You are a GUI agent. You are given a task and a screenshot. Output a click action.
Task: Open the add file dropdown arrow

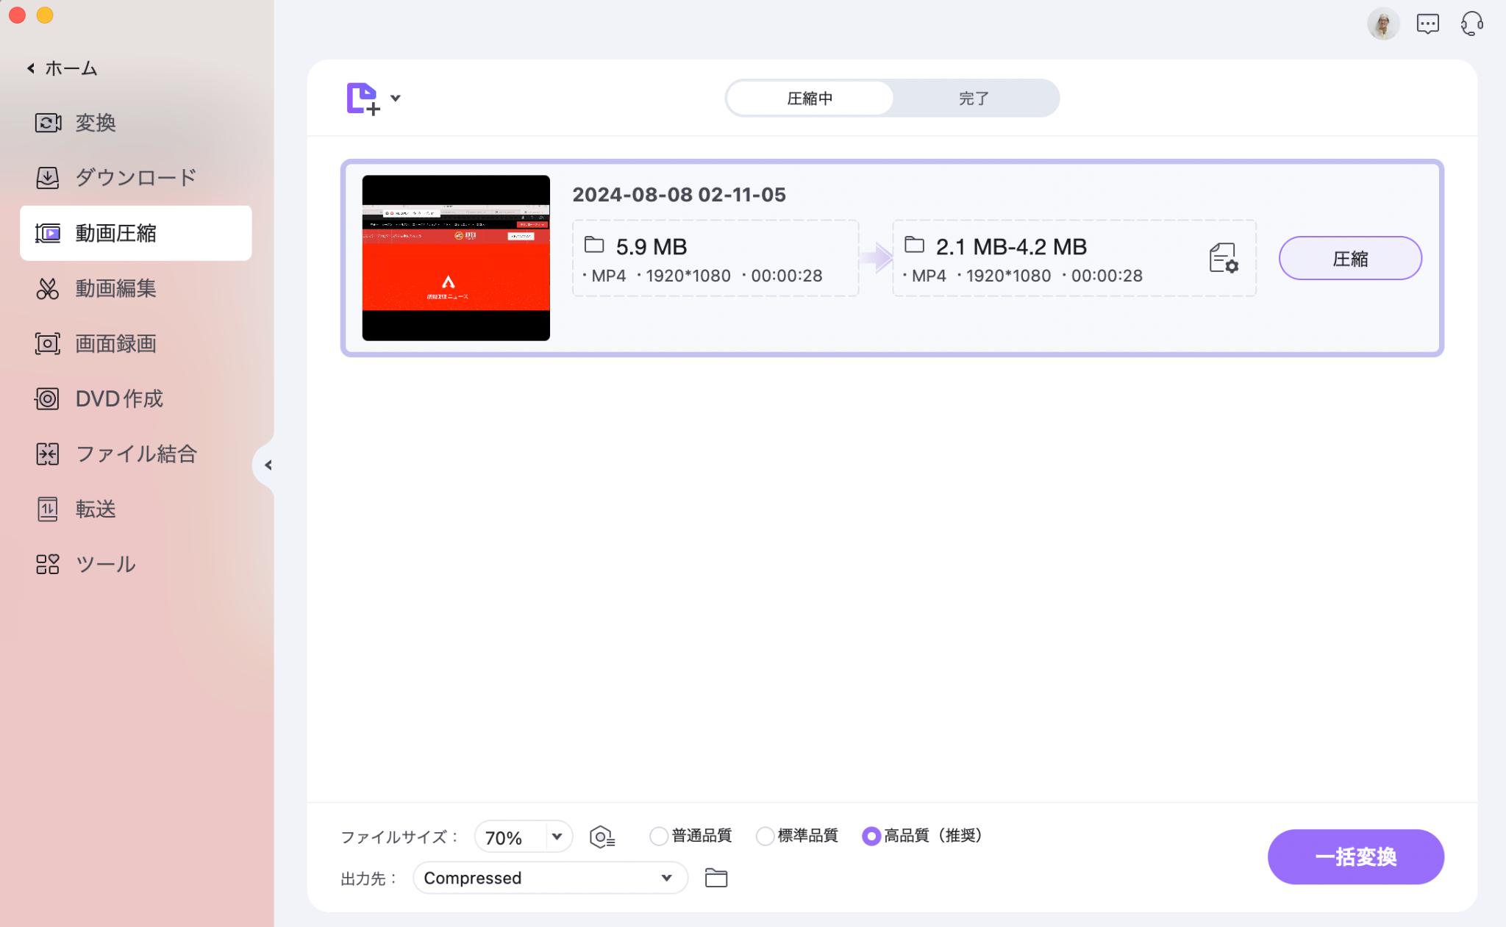pos(396,98)
